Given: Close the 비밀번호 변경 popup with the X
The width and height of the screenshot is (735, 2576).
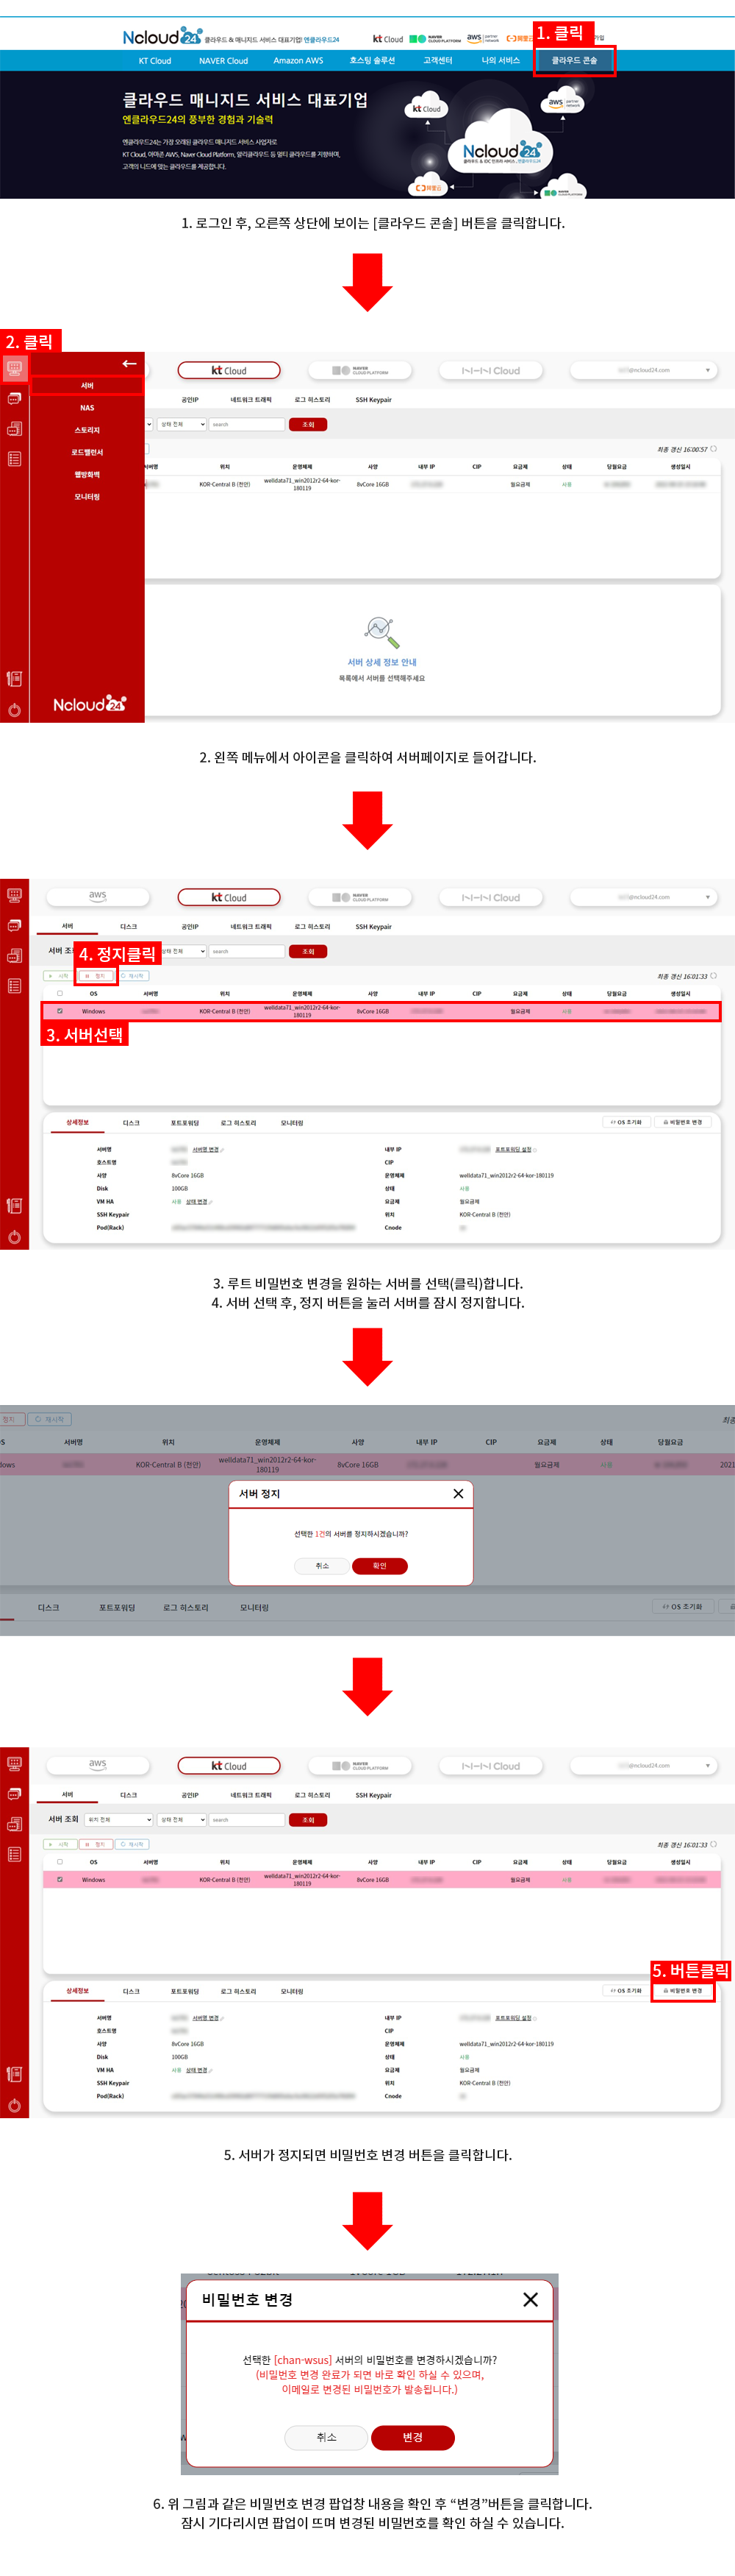Looking at the screenshot, I should [x=530, y=2299].
